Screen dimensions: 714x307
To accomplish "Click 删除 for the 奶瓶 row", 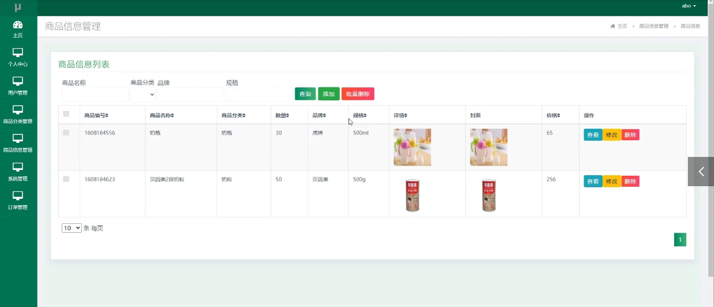I will (630, 135).
